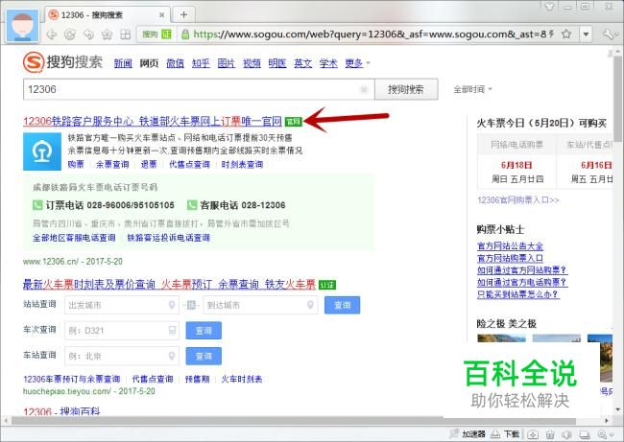Switch to 微信 search category
The image size is (624, 442).
pos(175,63)
